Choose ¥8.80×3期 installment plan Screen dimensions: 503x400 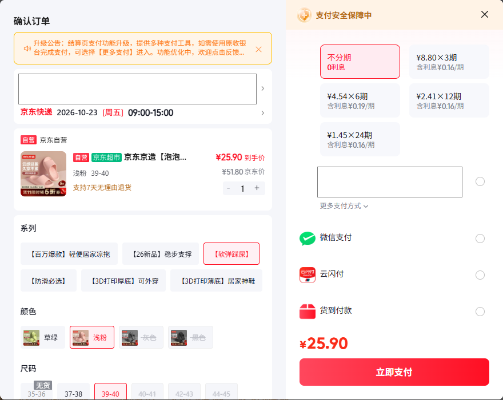(449, 62)
